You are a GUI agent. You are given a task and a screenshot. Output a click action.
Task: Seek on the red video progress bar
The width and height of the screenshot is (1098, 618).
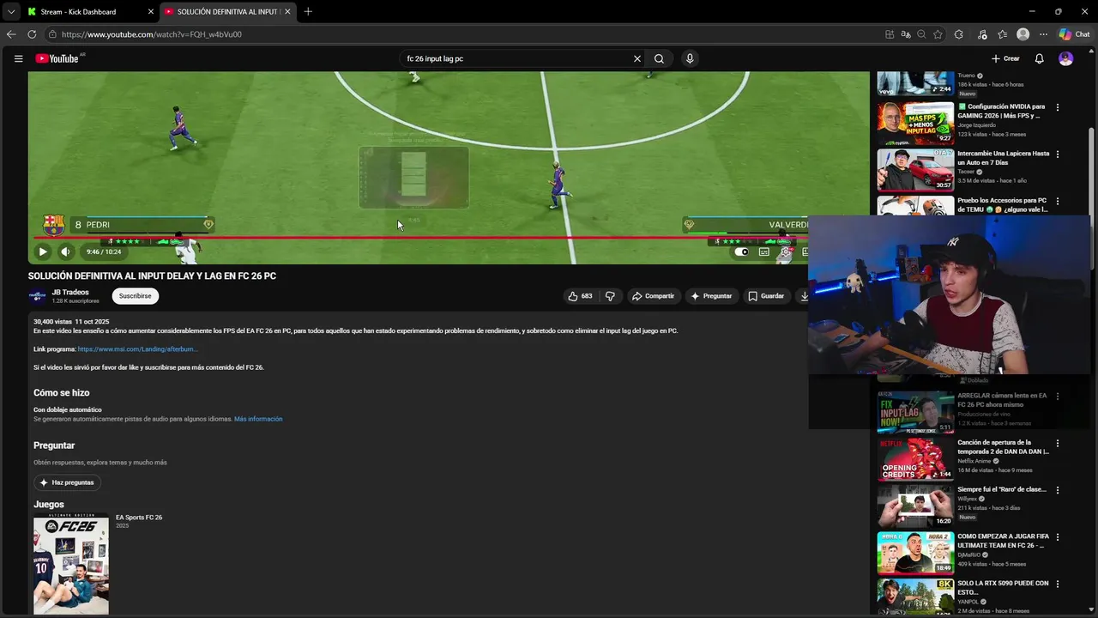420,238
